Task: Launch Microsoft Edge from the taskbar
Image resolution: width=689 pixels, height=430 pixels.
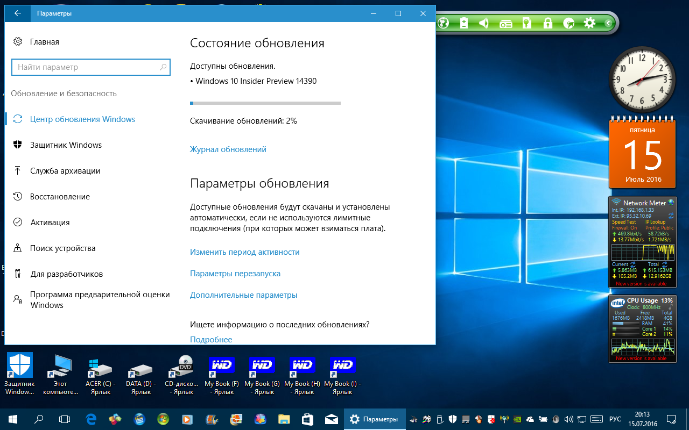Action: tap(91, 419)
